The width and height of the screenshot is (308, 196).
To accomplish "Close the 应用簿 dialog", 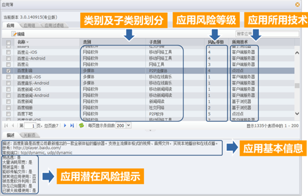I will coord(297,4).
